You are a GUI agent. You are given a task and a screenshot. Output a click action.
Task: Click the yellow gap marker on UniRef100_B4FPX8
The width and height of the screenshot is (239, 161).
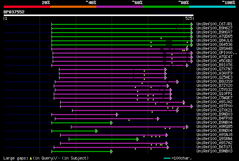pos(129,120)
